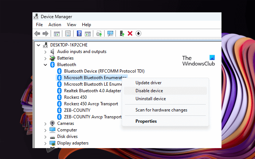Select the Batteries category label
Screen dimensions: 255x159
tap(65, 58)
